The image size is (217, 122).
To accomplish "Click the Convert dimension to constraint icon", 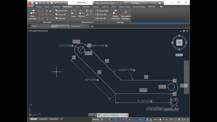I will pyautogui.click(x=91, y=15).
